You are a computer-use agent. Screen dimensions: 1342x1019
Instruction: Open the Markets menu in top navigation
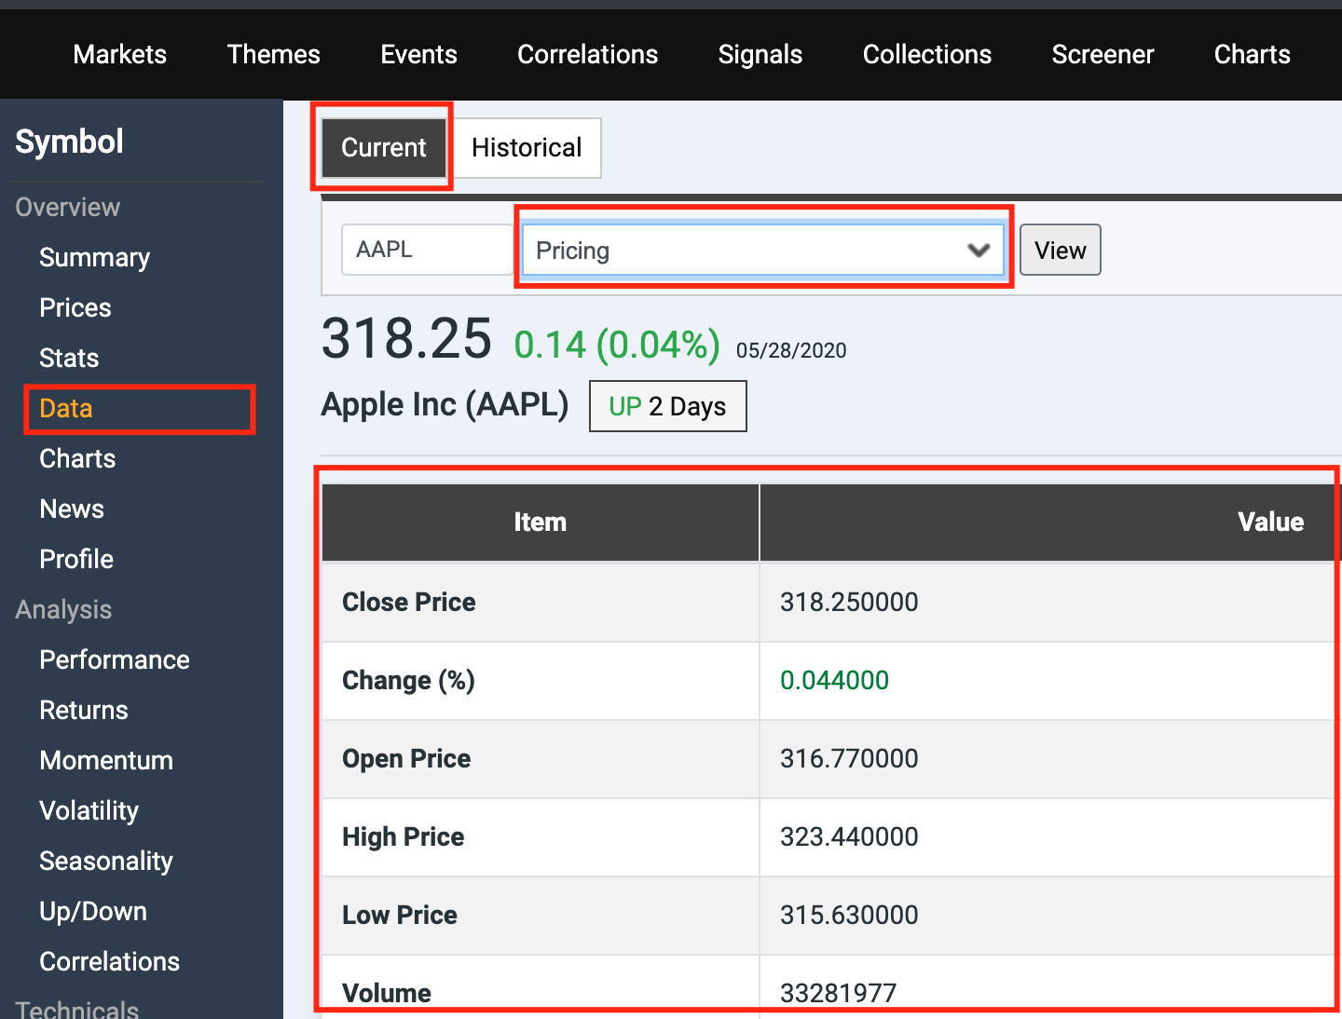(119, 54)
